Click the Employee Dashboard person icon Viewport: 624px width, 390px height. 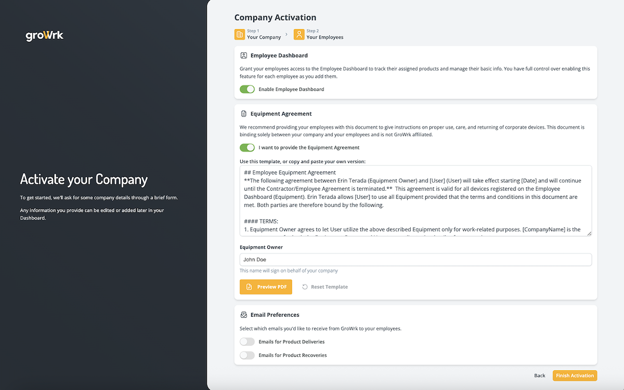click(244, 55)
